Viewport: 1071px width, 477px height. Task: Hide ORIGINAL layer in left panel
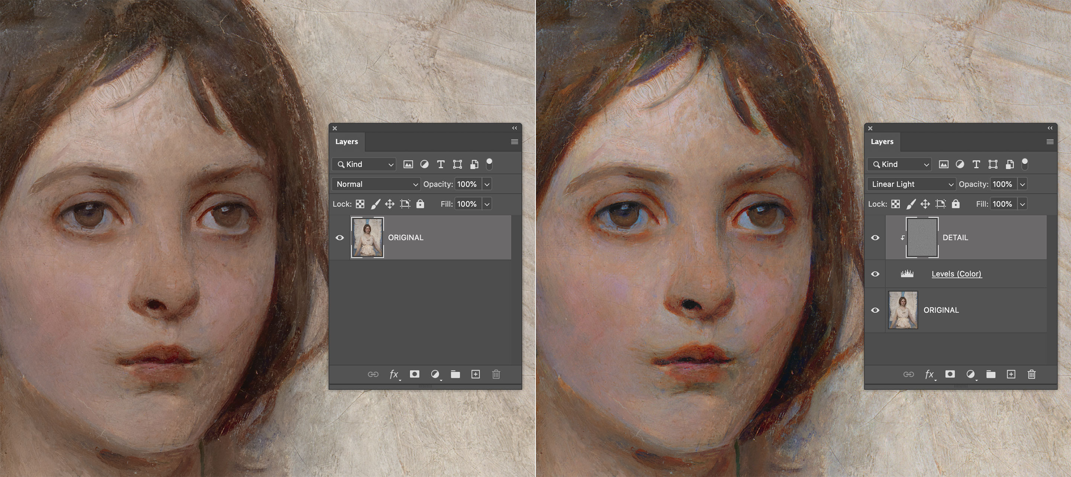[x=340, y=237]
